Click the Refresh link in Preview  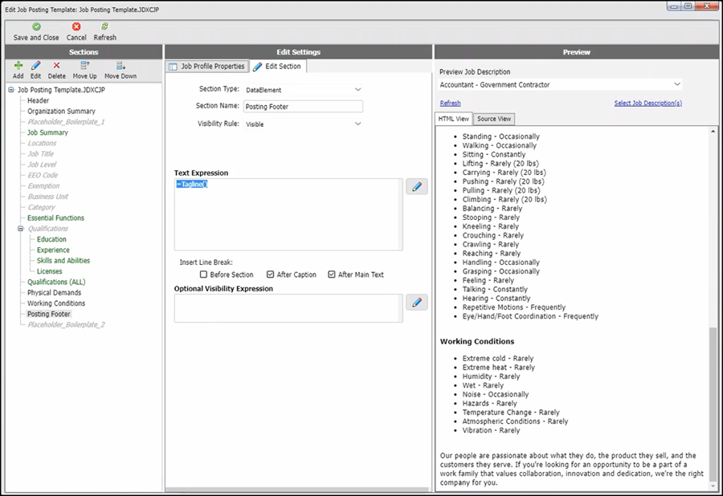pyautogui.click(x=450, y=103)
